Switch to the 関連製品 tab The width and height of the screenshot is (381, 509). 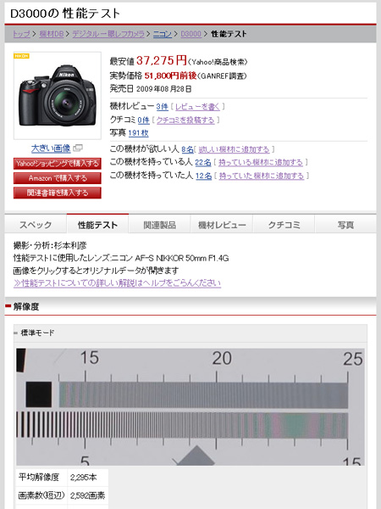(159, 225)
